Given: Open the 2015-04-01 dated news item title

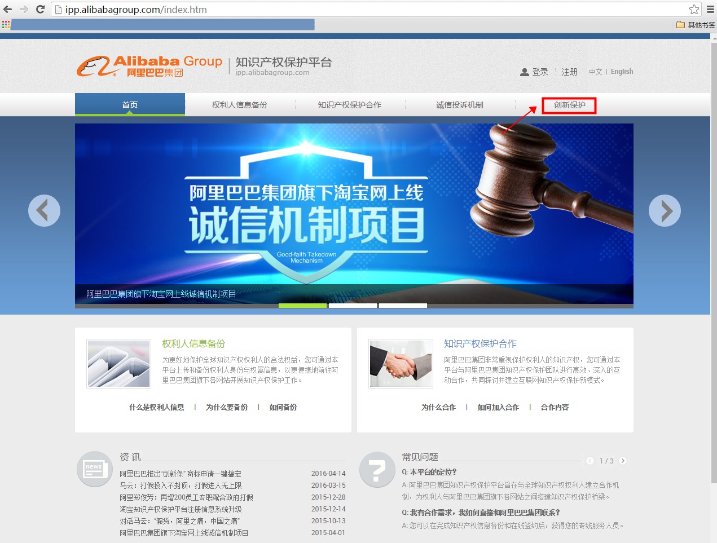Looking at the screenshot, I should (184, 533).
